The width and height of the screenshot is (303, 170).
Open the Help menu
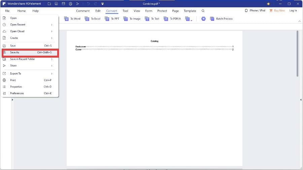[36, 11]
